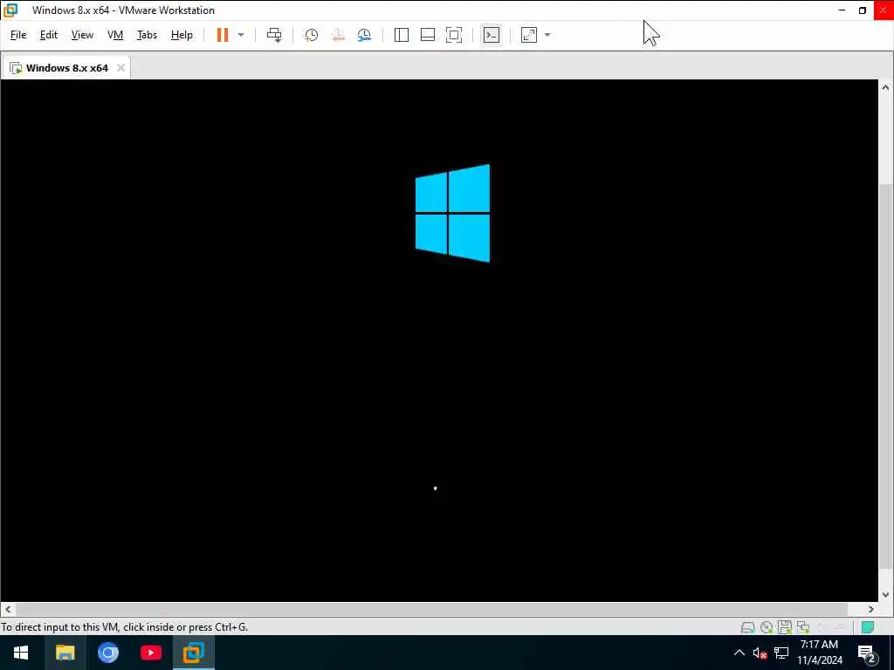894x670 pixels.
Task: Expand the stretch guest dropdown arrow
Action: coord(547,35)
